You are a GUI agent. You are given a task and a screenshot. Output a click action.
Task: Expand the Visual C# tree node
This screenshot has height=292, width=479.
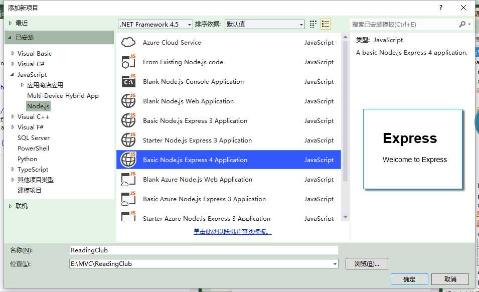pos(13,64)
